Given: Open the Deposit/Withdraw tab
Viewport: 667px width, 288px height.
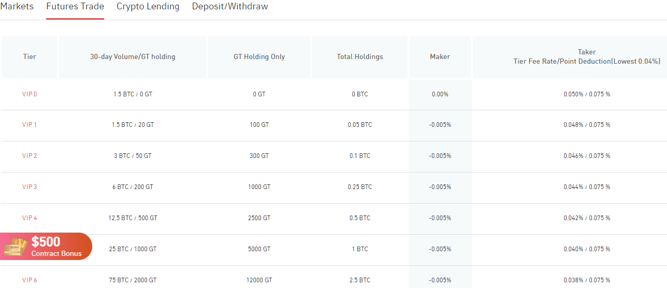Looking at the screenshot, I should 230,7.
